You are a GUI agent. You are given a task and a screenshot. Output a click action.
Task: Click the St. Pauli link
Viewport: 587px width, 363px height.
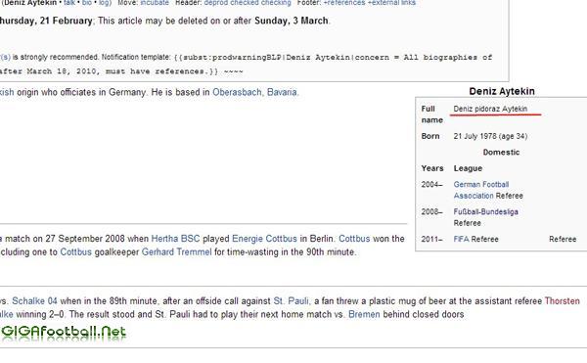tap(291, 301)
